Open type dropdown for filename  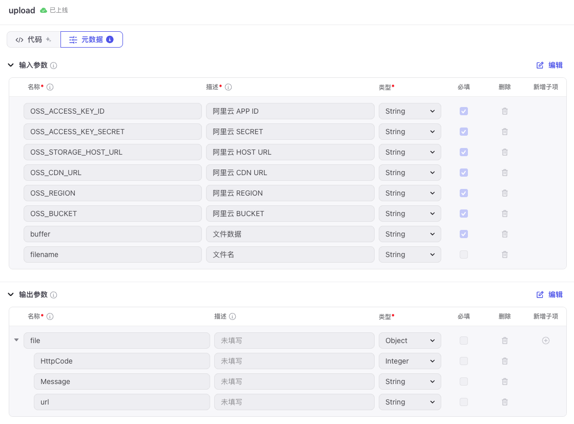pos(409,255)
